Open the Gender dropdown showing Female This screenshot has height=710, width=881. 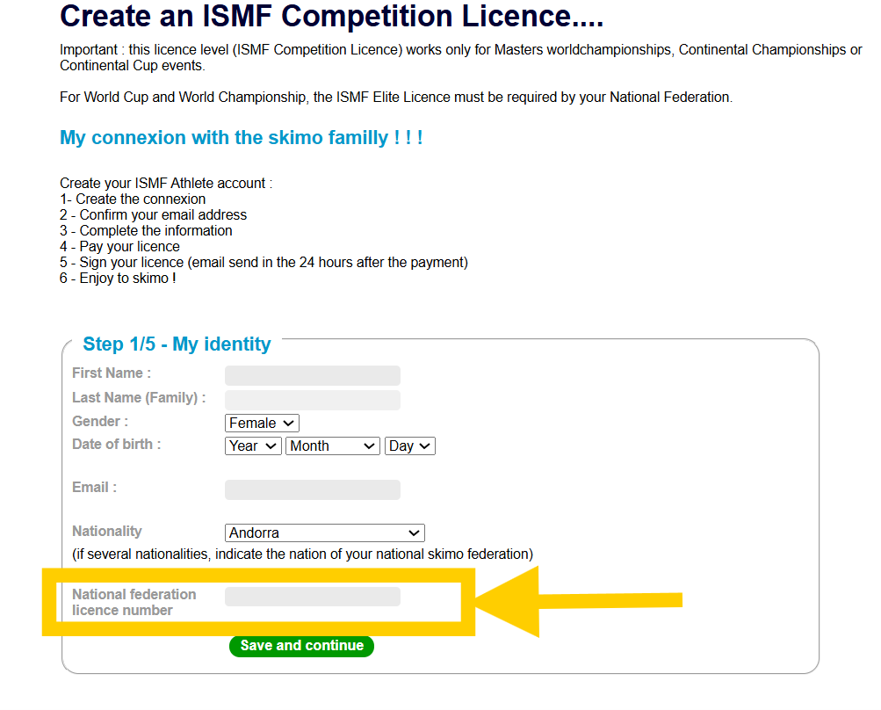tap(262, 423)
